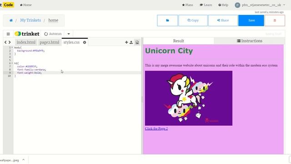The width and height of the screenshot is (291, 164).
Task: Click the folder icon button
Action: tap(167, 20)
